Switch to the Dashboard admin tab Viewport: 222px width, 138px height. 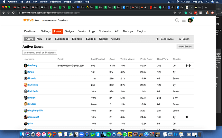(x=31, y=31)
